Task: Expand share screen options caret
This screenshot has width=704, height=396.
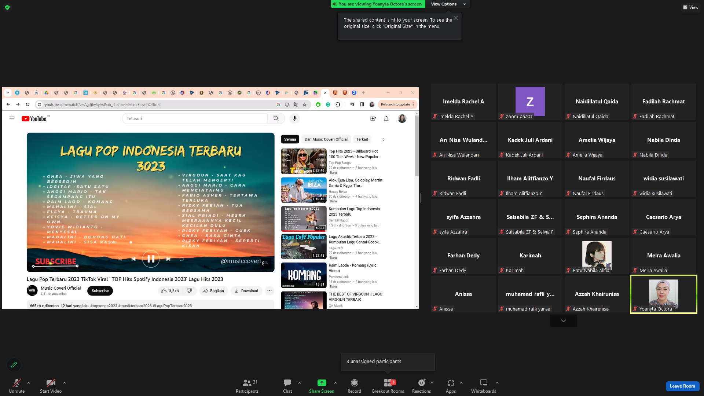Action: click(335, 383)
